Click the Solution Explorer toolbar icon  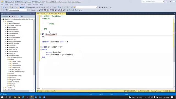click(100, 7)
